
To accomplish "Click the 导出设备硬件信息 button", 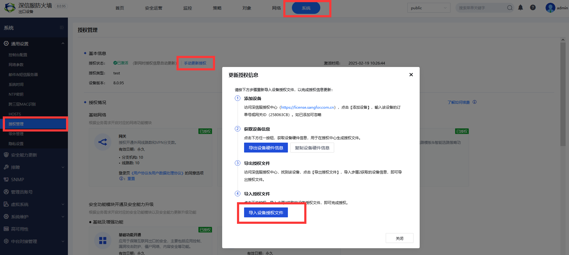I will point(266,148).
